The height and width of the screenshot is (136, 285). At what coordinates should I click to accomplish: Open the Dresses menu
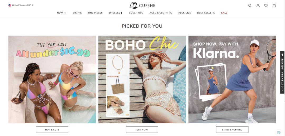click(116, 13)
